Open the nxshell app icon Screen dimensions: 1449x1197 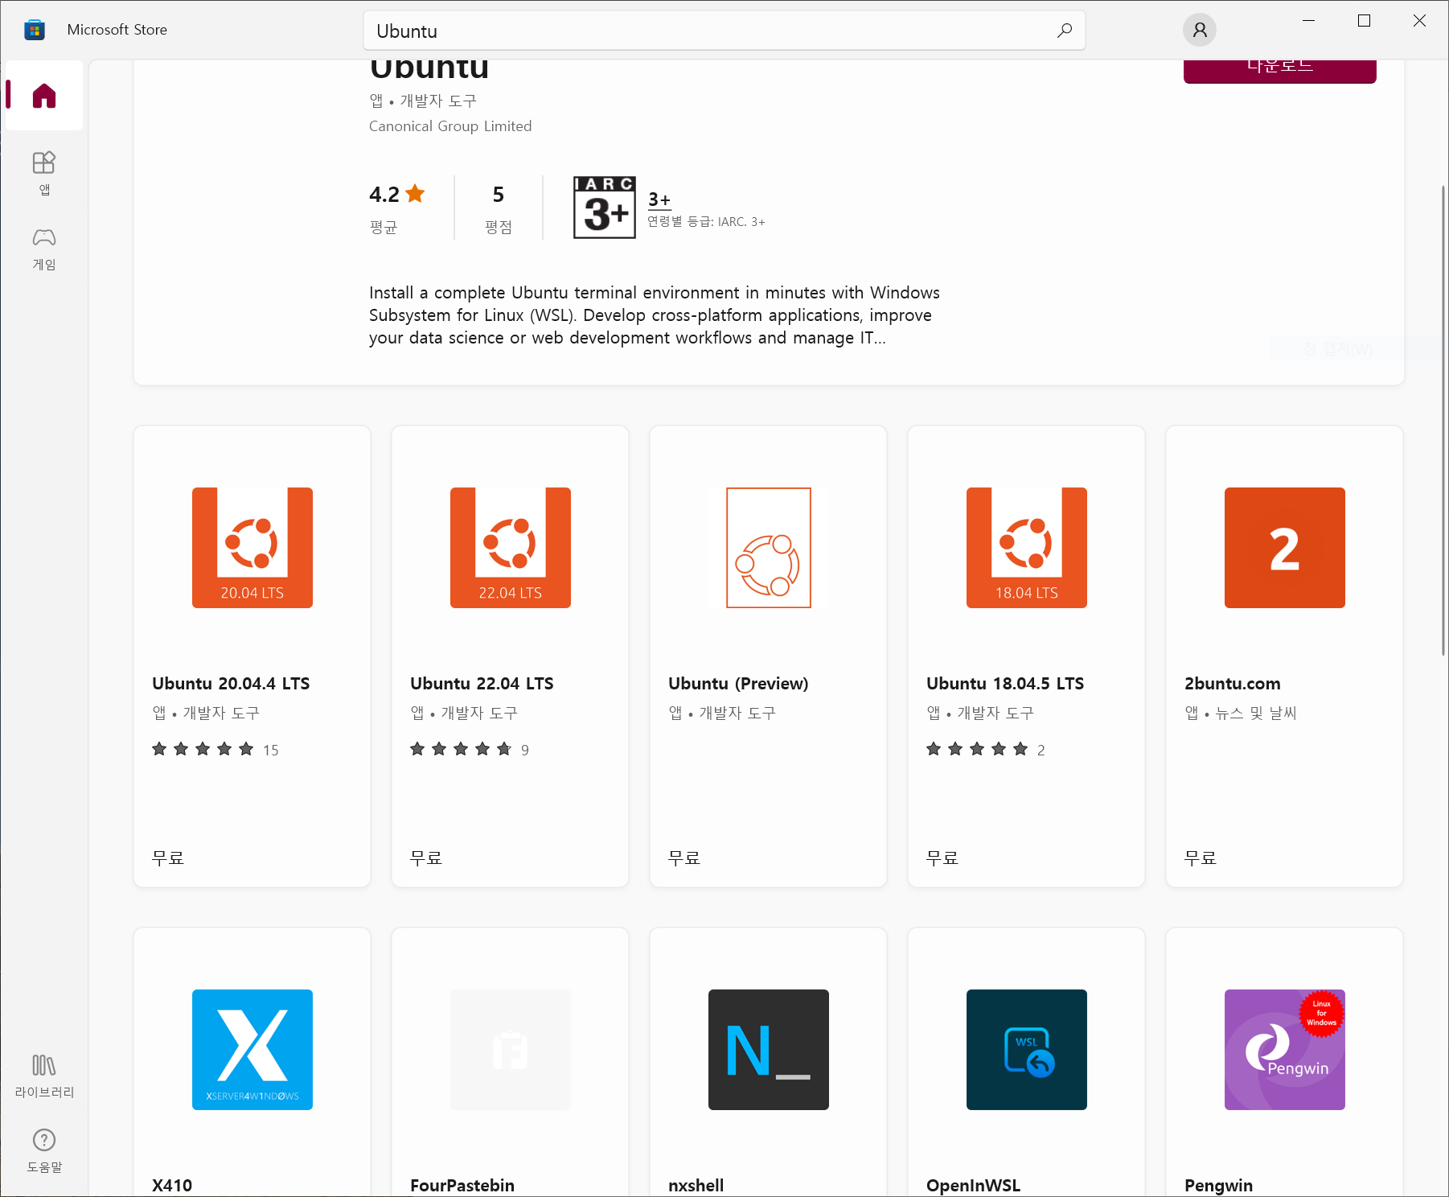pyautogui.click(x=769, y=1050)
